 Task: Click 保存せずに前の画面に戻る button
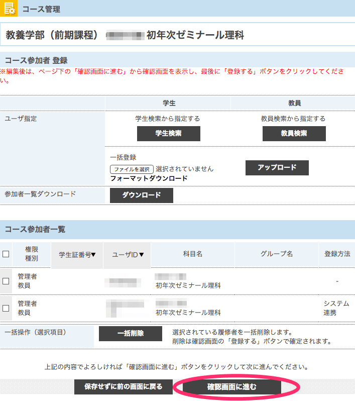124,386
